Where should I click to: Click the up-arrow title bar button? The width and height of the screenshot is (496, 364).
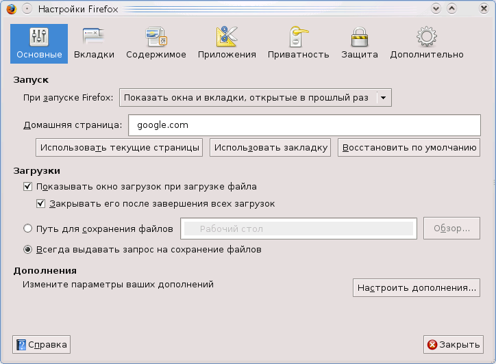click(451, 8)
